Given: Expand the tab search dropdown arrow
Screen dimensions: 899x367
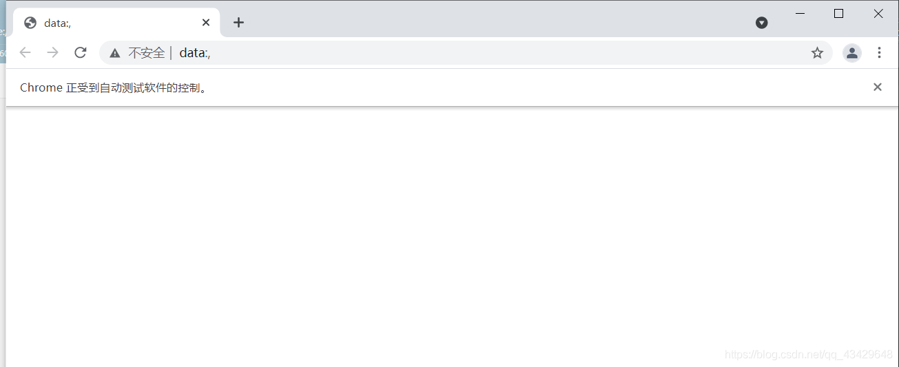Looking at the screenshot, I should (x=761, y=23).
